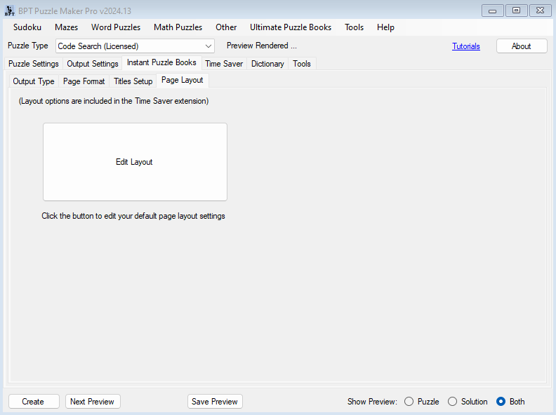
Task: Open the Ultimate Puzzle Books menu
Action: 291,27
